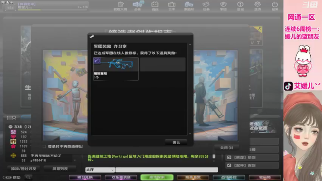Open the 密码箱 password box tab

point(265,177)
